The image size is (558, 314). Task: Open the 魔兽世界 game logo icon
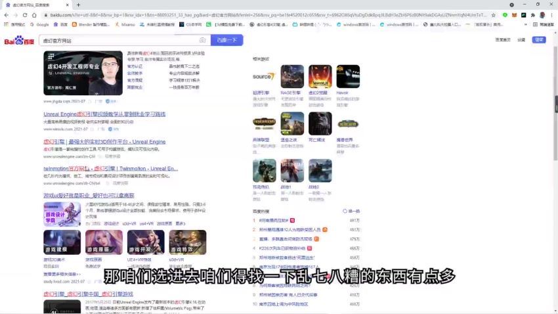tap(348, 123)
